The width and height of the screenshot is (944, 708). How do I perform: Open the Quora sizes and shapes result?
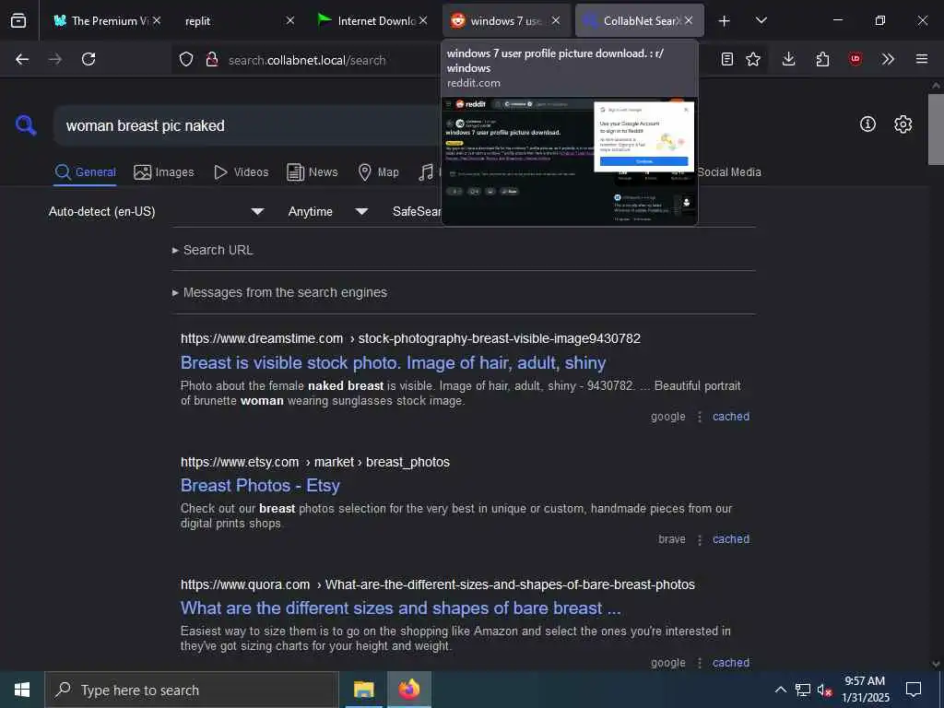click(x=400, y=608)
